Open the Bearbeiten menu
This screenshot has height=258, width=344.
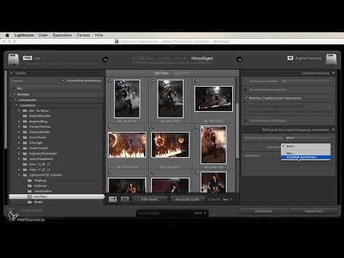(62, 35)
